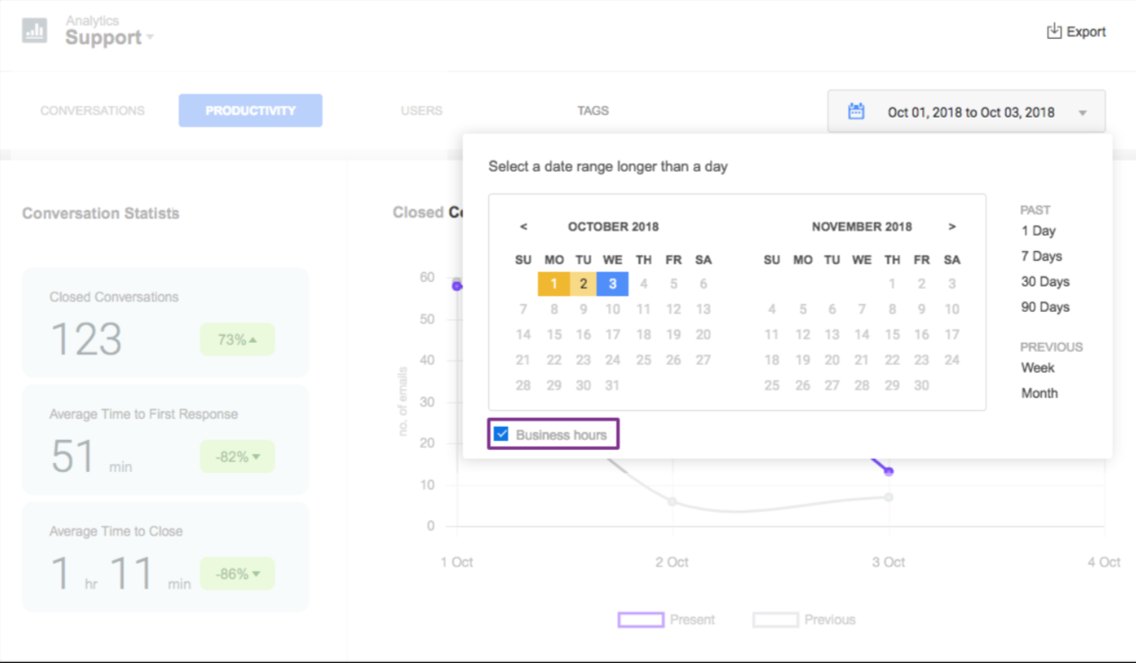This screenshot has height=663, width=1136.
Task: Click the purple Present data point near 3 Oct
Action: pyautogui.click(x=888, y=471)
